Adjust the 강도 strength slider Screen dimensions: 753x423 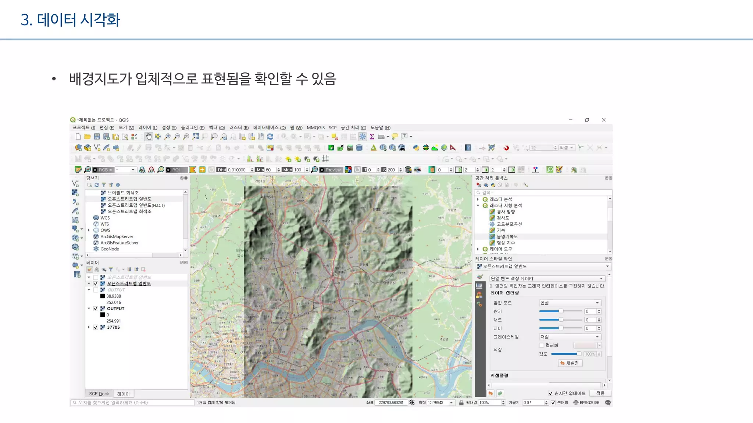[566, 354]
